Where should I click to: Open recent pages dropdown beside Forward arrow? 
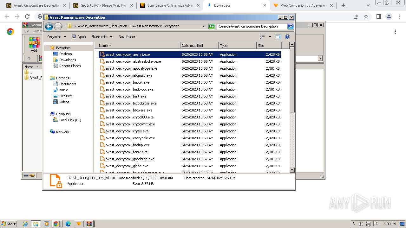click(x=64, y=27)
